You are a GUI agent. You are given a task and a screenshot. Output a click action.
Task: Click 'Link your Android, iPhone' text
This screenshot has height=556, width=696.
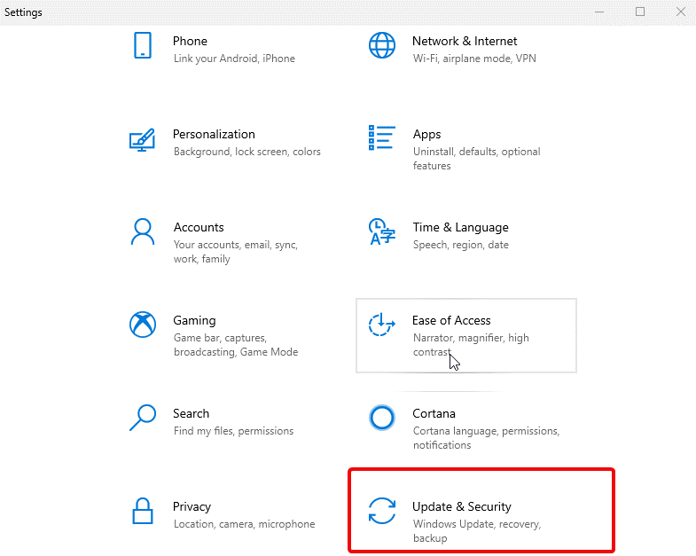(234, 59)
